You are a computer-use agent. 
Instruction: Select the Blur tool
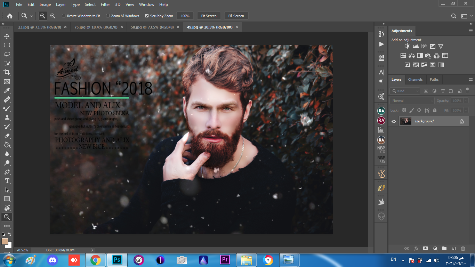click(x=7, y=154)
